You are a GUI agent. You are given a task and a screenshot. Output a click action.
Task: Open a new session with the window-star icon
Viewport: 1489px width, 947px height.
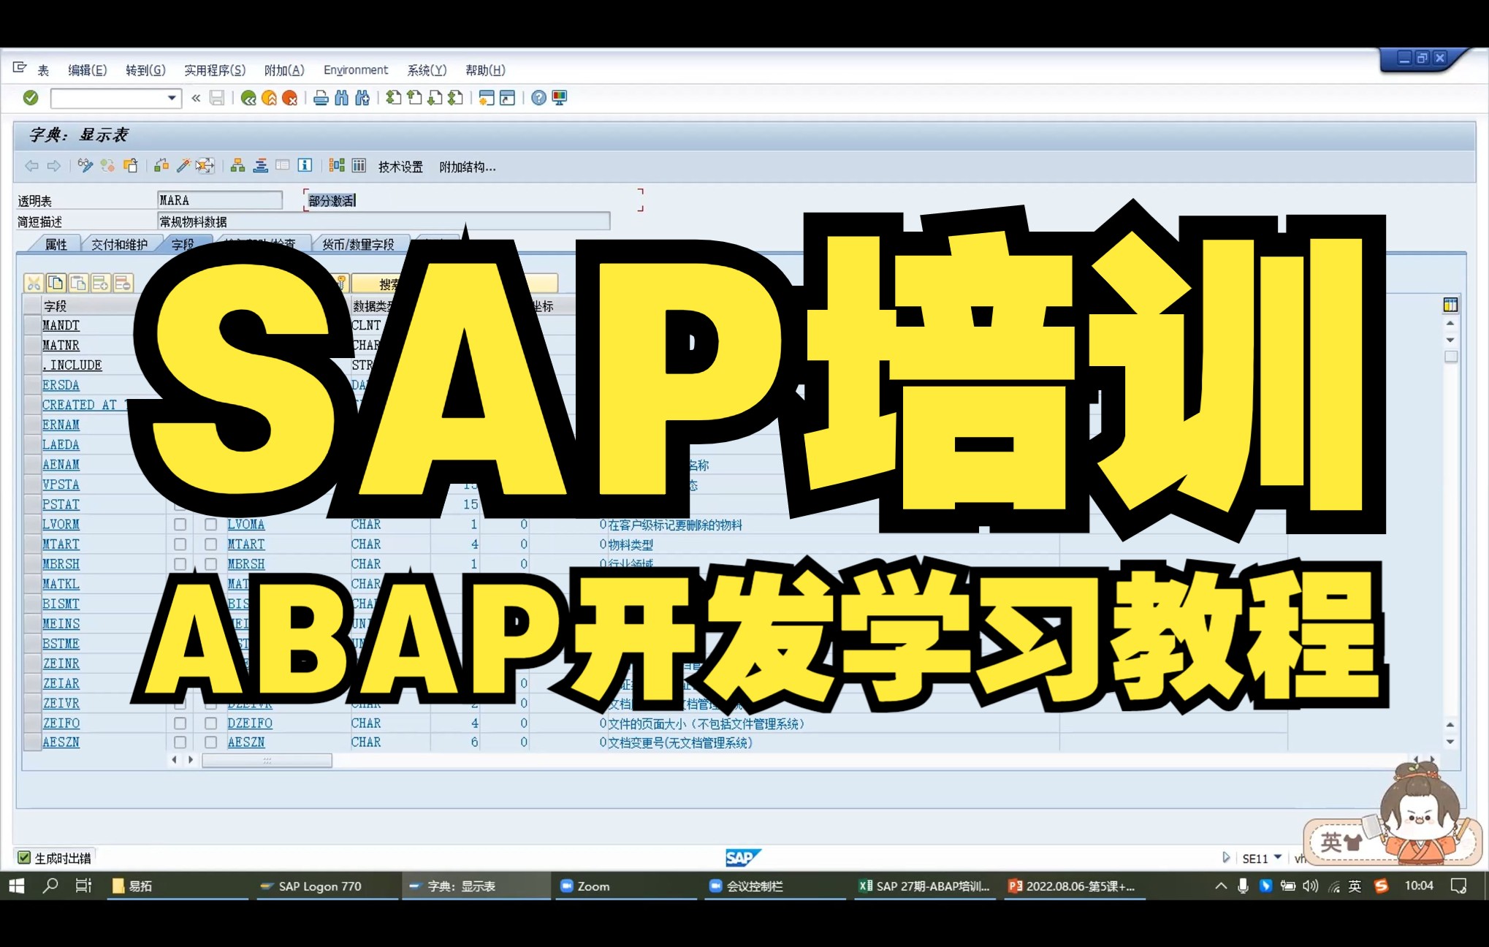487,98
